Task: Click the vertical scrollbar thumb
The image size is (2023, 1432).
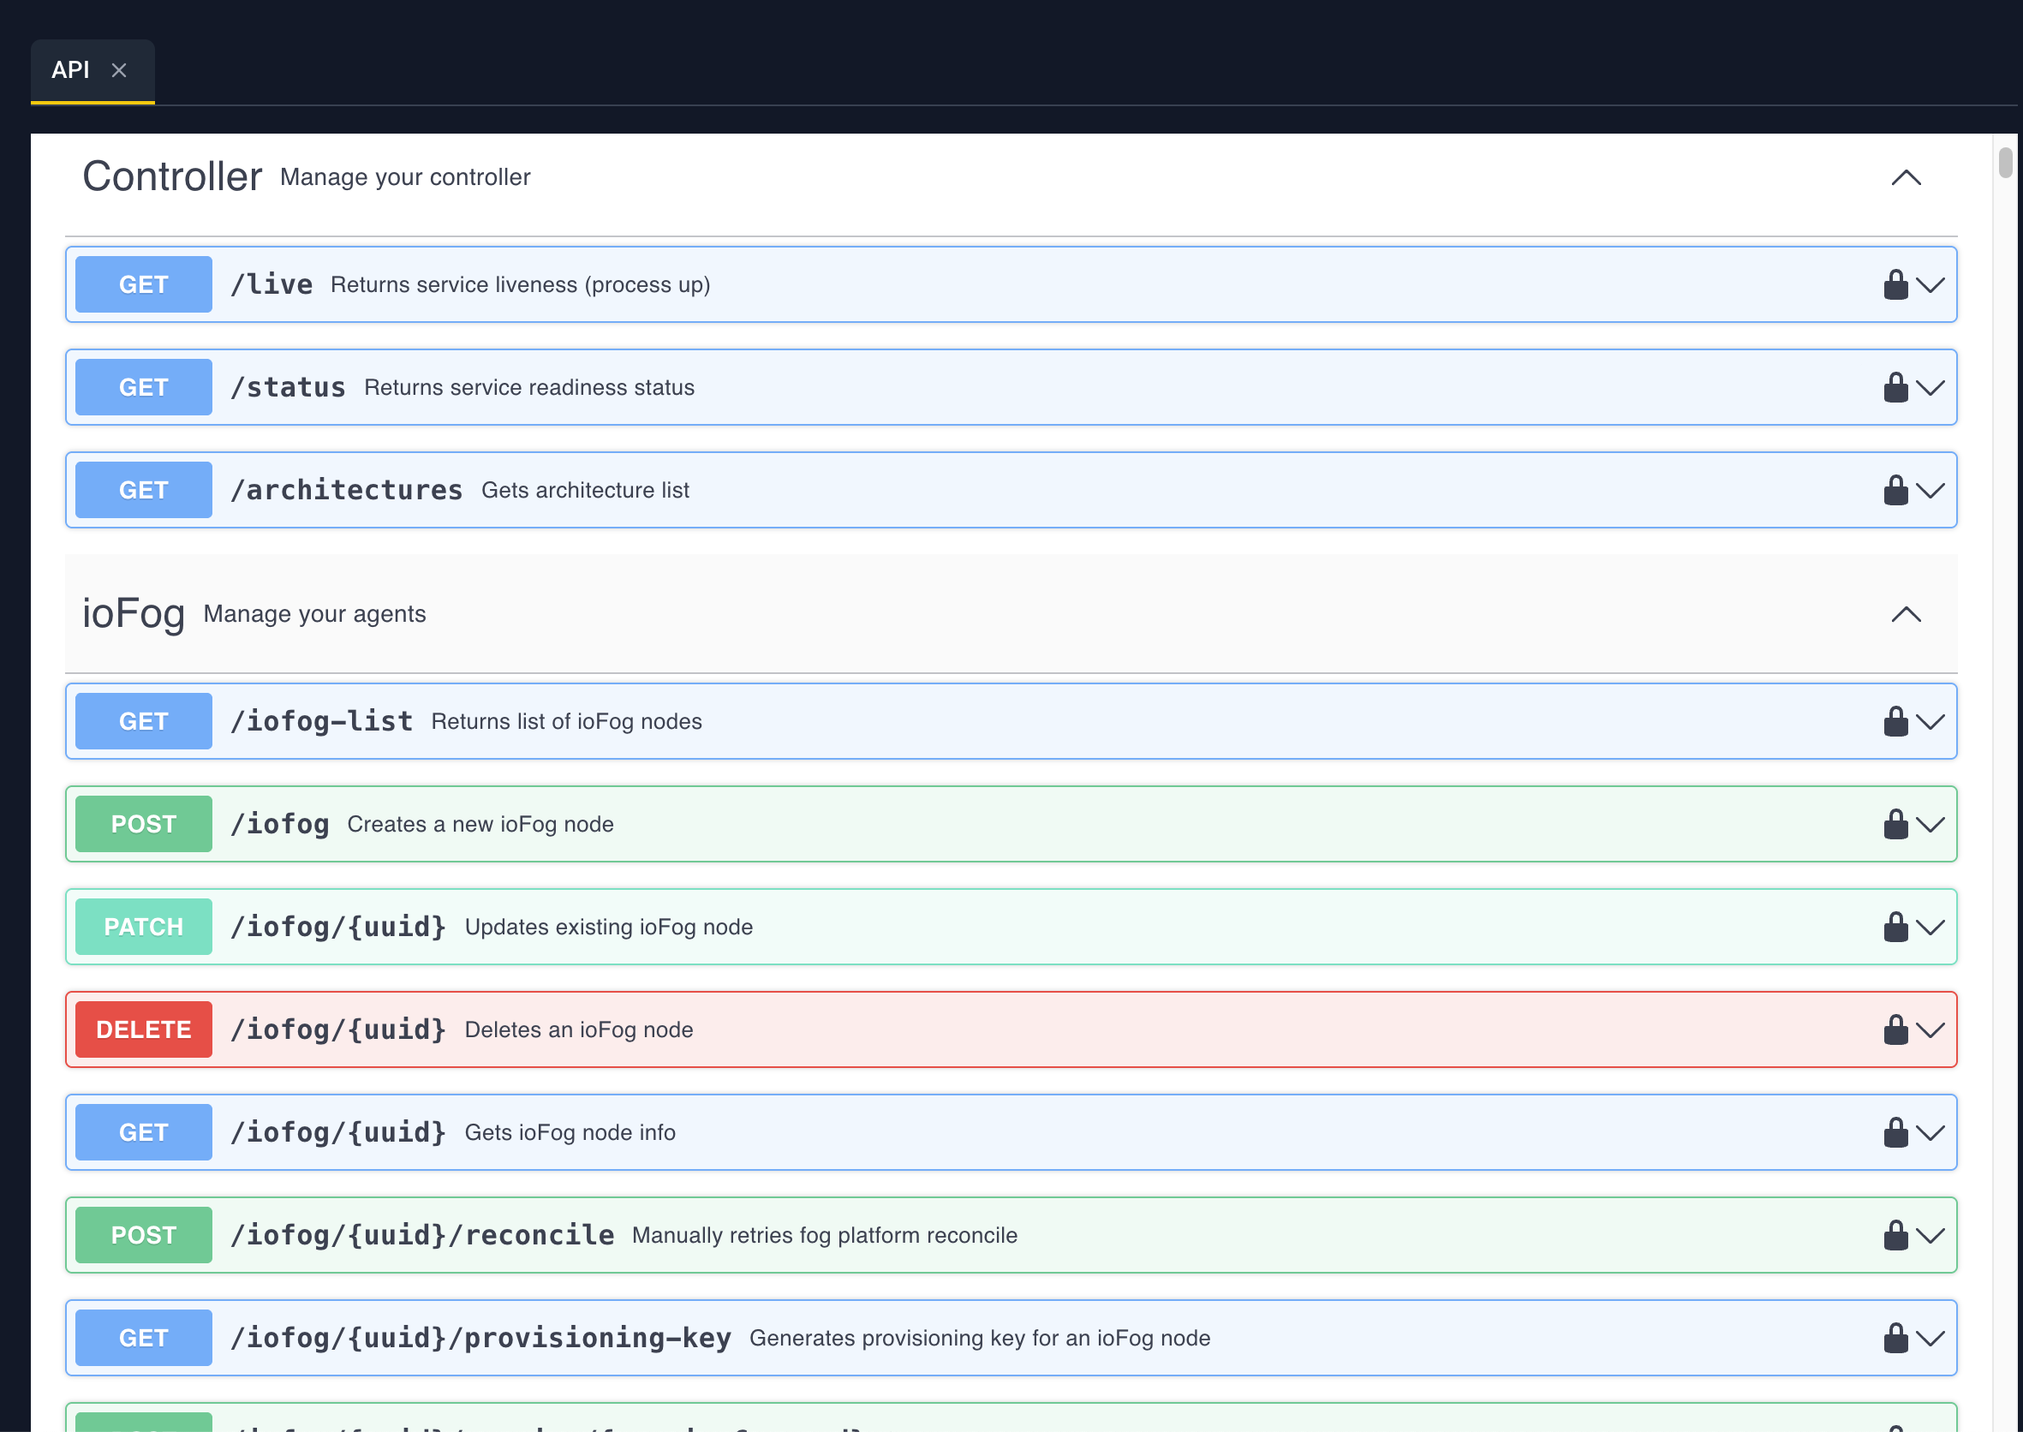Action: point(2005,162)
